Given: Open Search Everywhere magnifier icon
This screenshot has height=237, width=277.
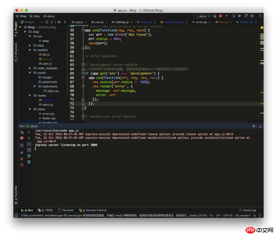Looking at the screenshot, I should click(x=260, y=16).
